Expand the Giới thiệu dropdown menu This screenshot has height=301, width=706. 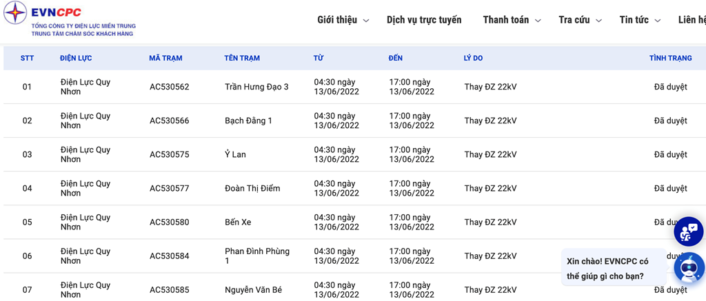pyautogui.click(x=343, y=20)
